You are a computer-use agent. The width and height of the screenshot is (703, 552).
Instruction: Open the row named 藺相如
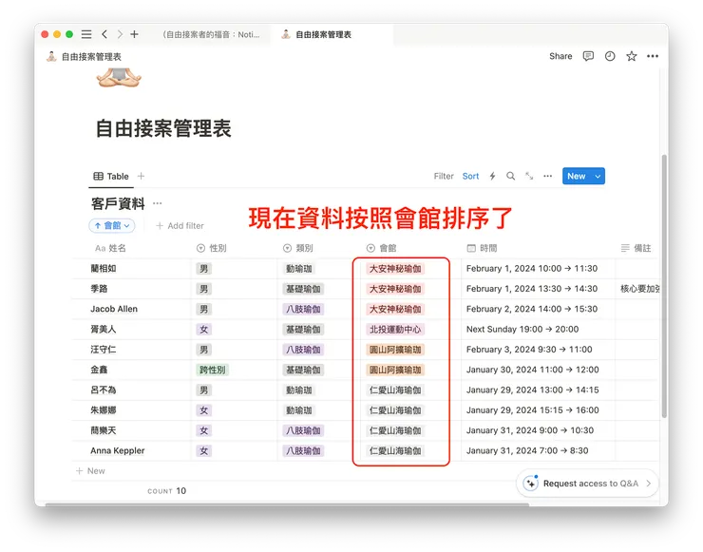[104, 268]
